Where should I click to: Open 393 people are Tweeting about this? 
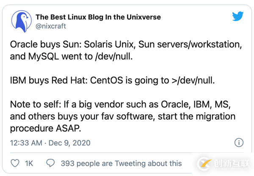[121, 163]
